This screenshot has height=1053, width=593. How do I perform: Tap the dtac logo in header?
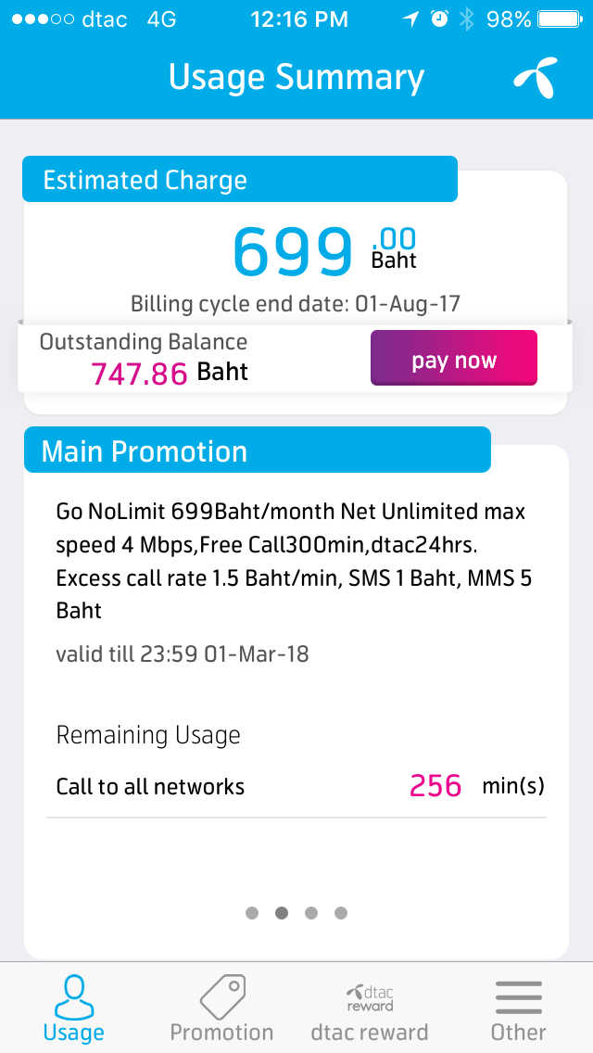coord(536,78)
